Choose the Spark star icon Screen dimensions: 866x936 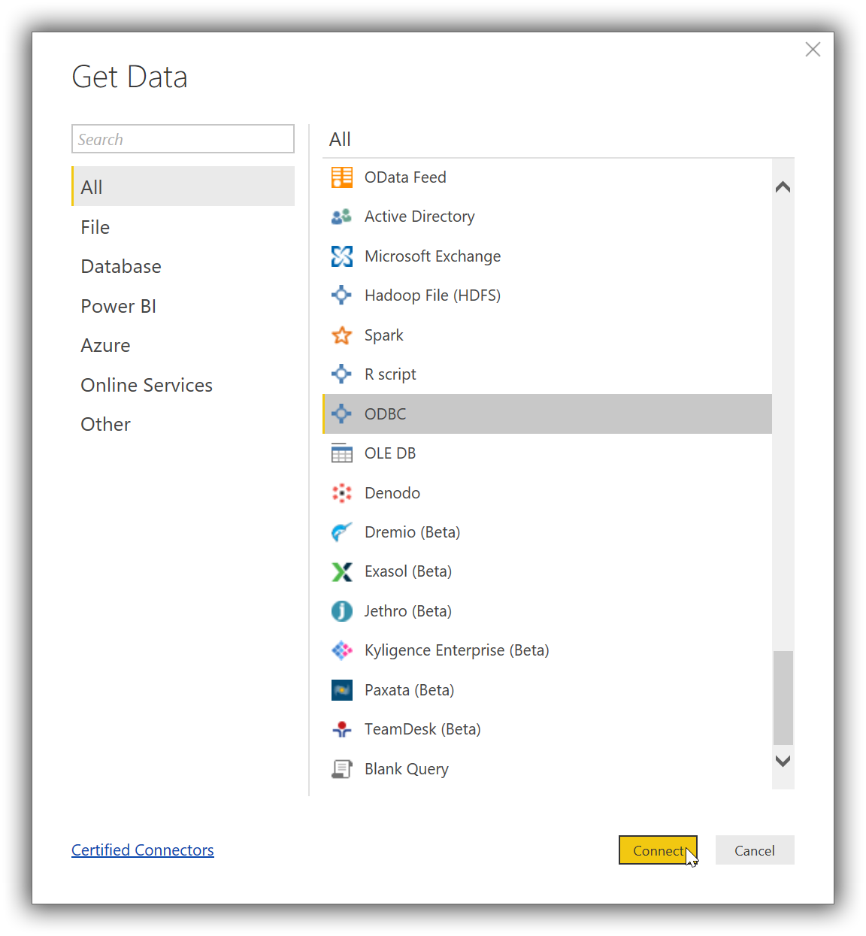pyautogui.click(x=342, y=335)
